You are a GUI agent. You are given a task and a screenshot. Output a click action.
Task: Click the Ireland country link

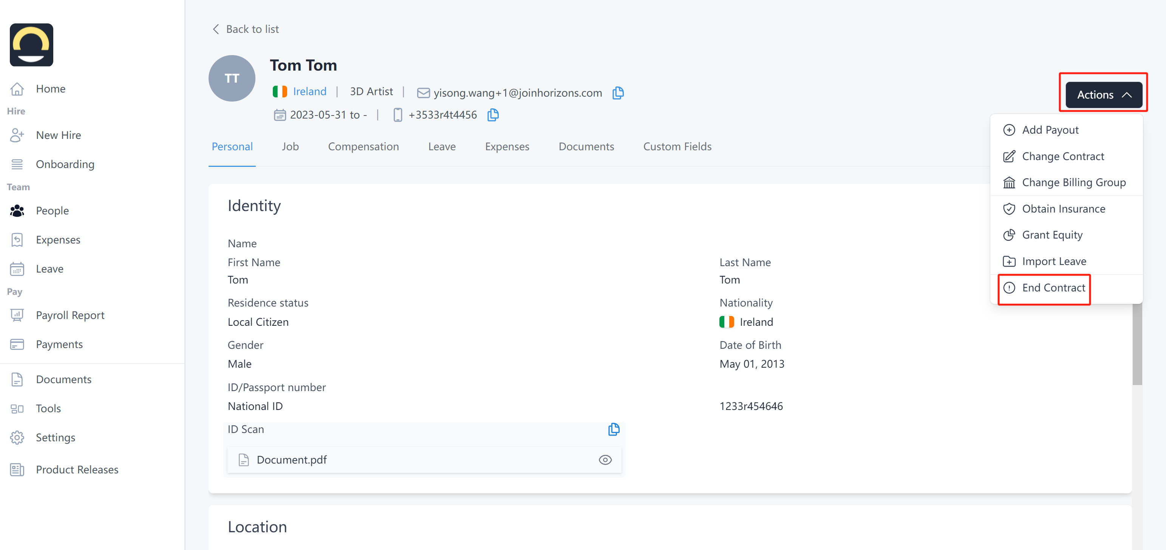click(x=309, y=92)
